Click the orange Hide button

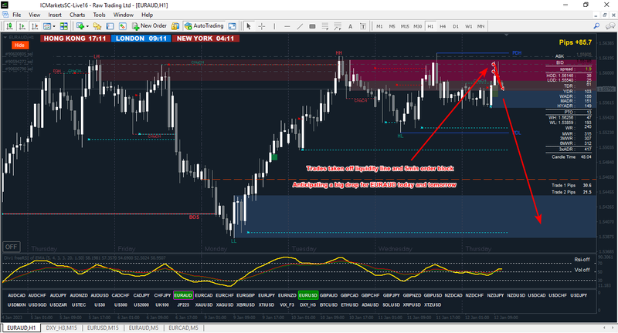[20, 45]
